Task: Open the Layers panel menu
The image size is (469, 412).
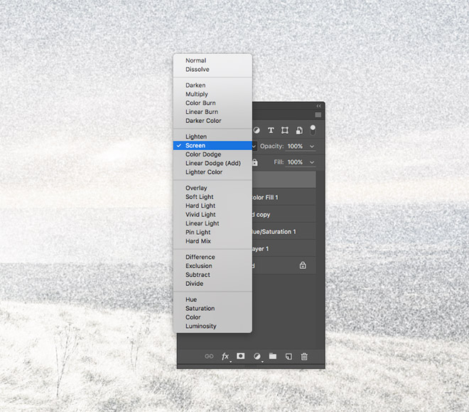Action: point(318,115)
